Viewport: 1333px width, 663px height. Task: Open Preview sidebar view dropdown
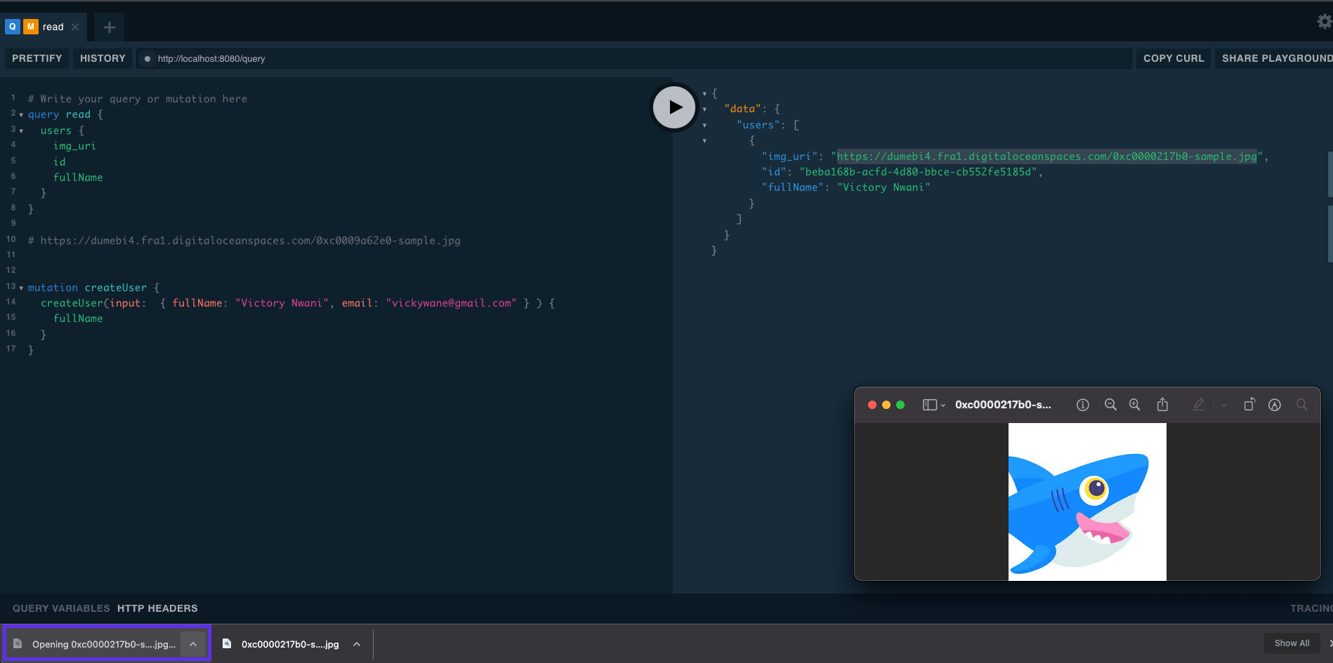coord(934,405)
